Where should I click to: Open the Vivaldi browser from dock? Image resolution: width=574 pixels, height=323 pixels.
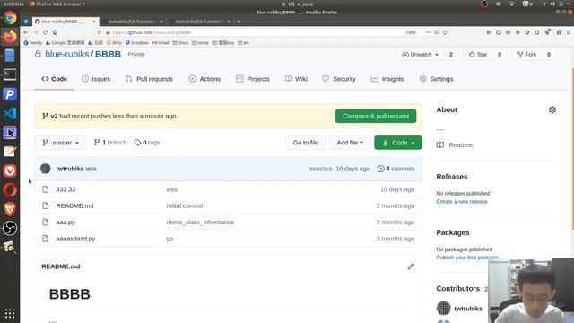pyautogui.click(x=10, y=170)
